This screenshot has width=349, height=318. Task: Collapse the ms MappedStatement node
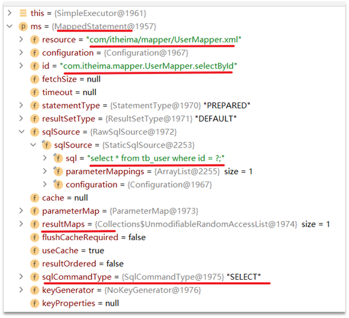click(x=9, y=27)
